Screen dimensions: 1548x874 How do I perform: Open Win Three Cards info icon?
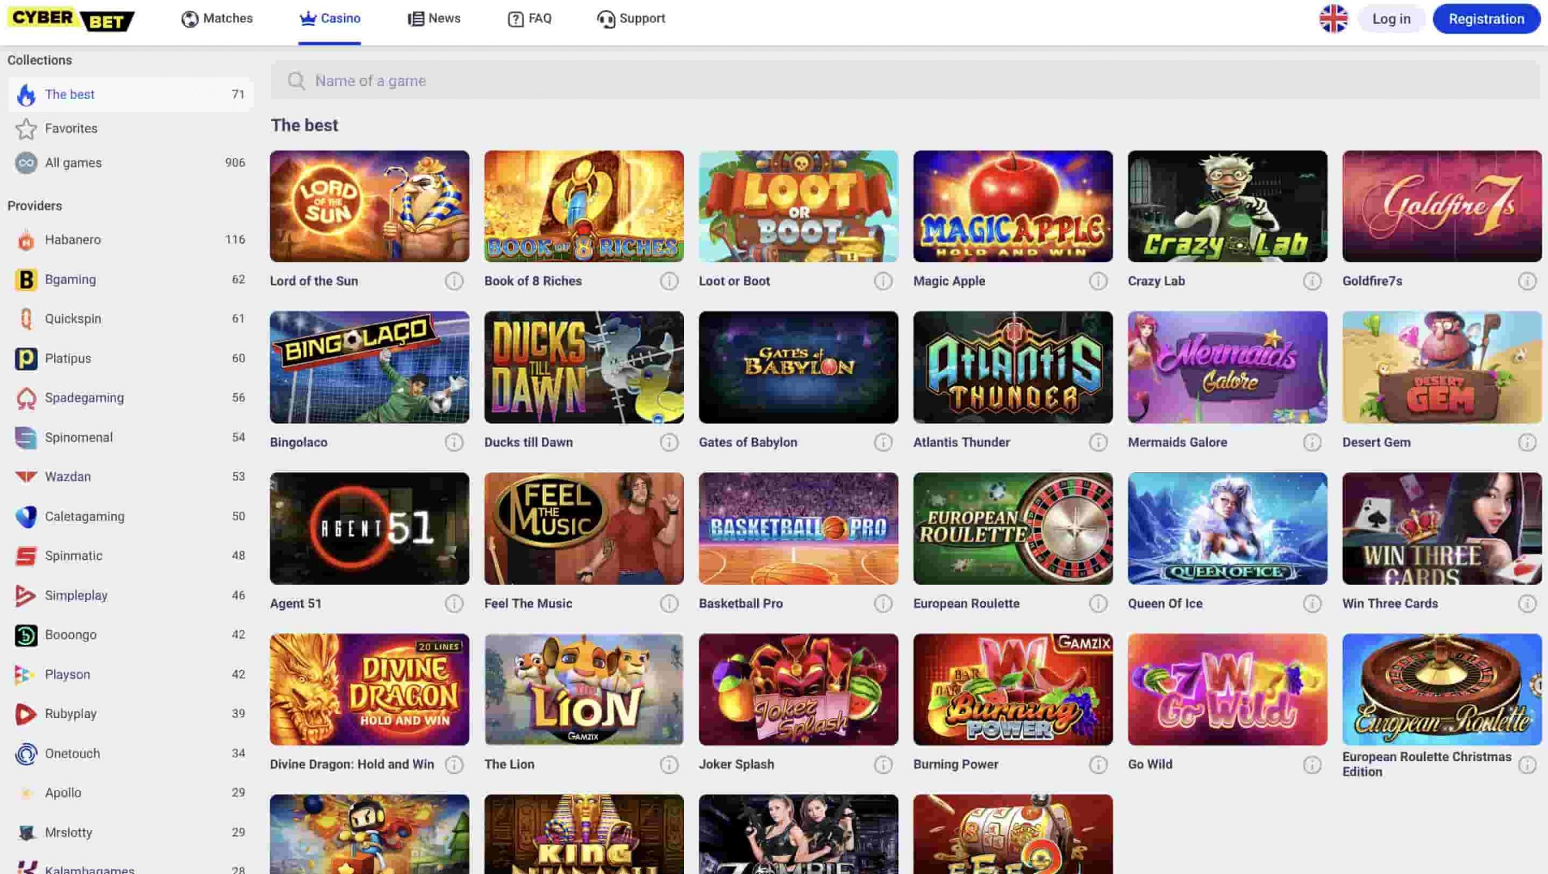coord(1527,603)
